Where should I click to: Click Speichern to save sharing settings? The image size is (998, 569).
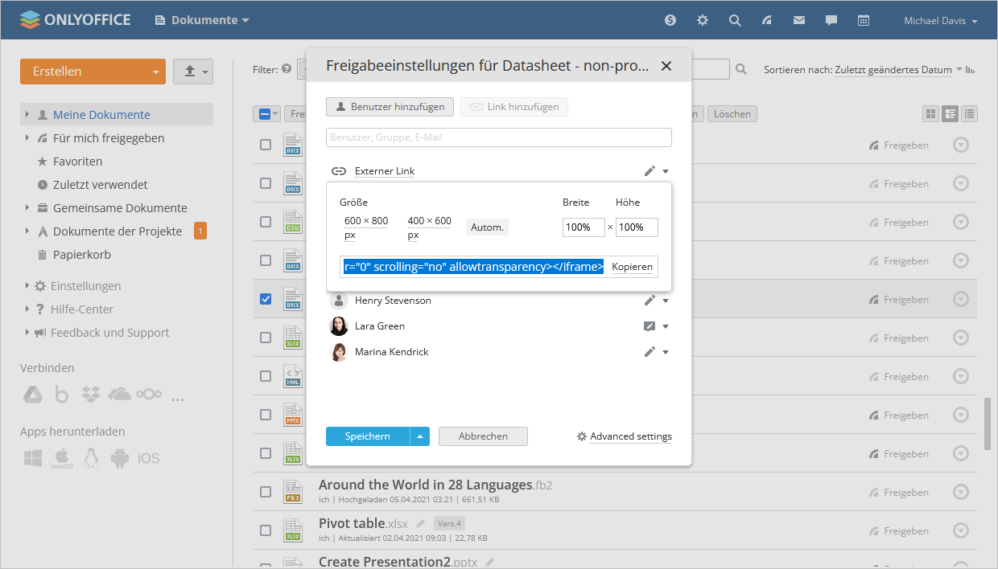point(368,436)
